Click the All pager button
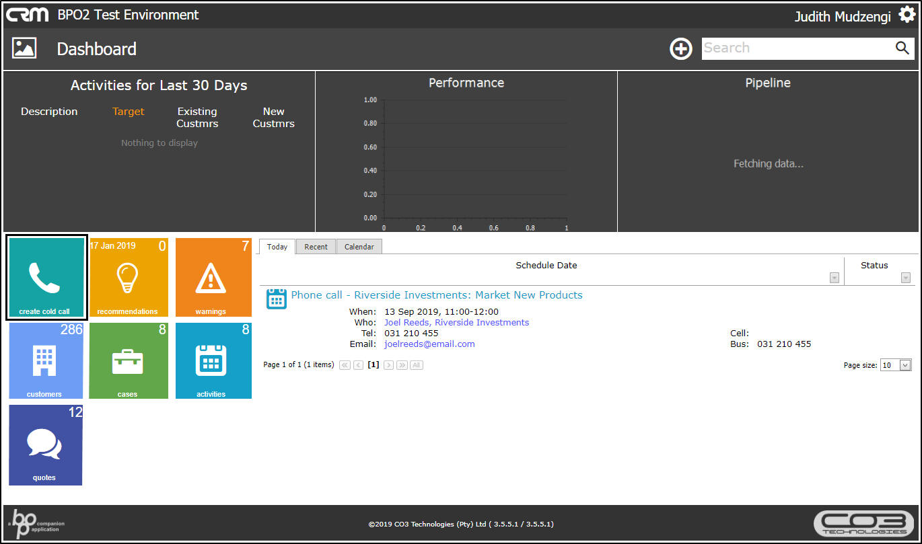This screenshot has height=544, width=922. (x=417, y=365)
